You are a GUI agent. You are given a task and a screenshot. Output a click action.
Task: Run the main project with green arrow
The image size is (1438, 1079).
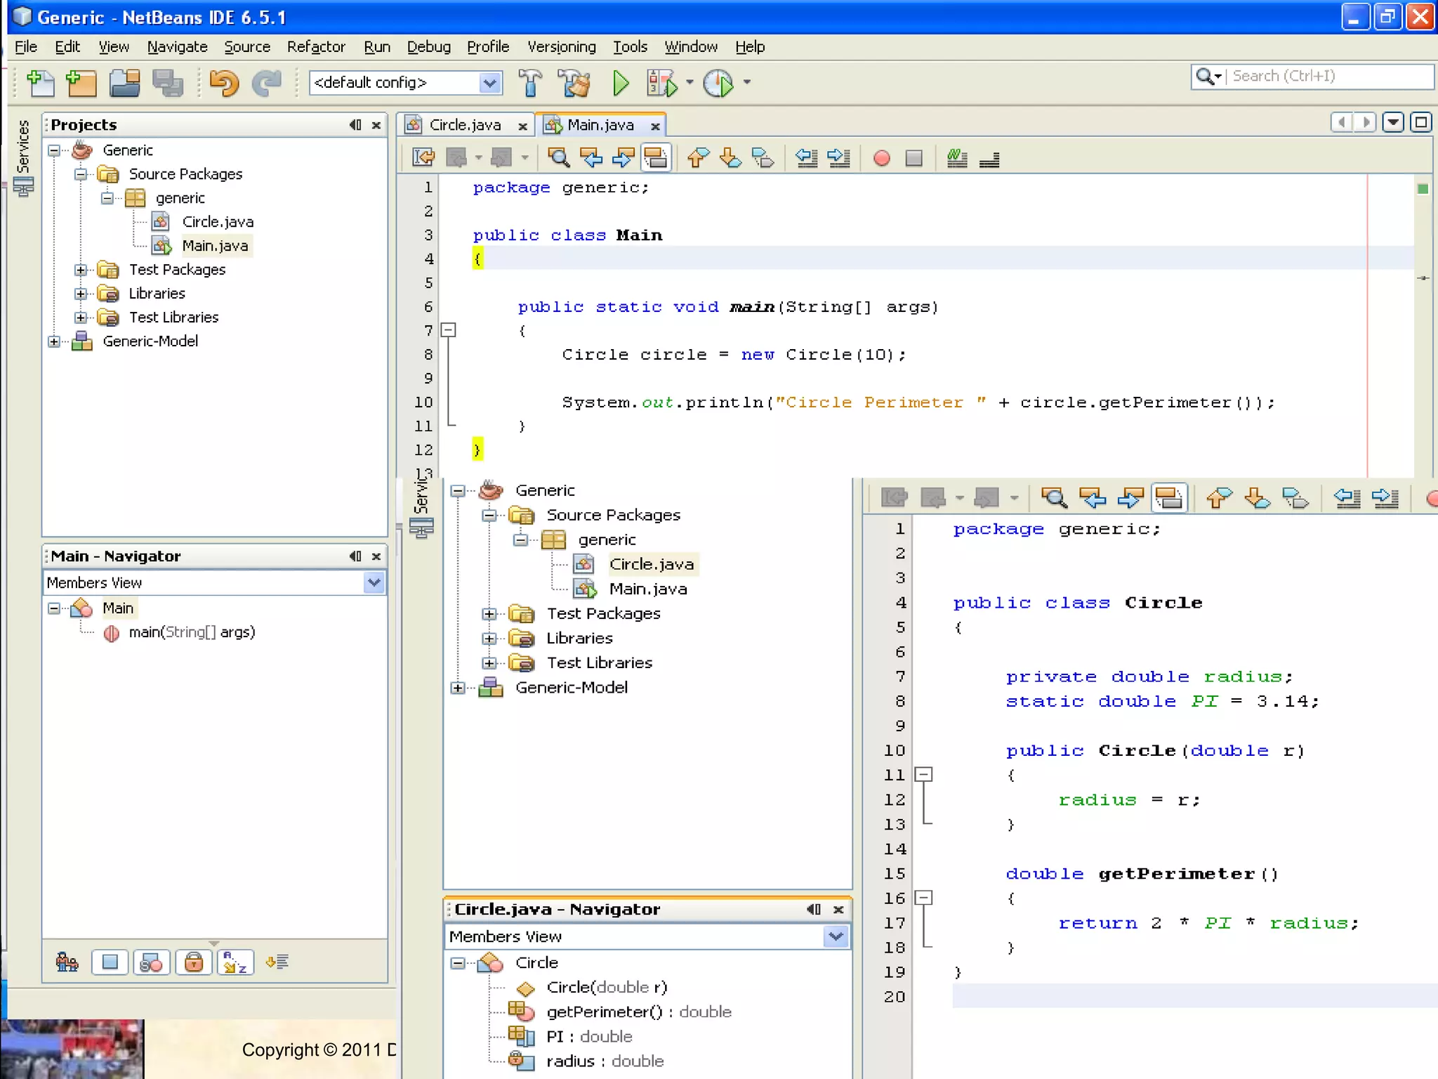tap(621, 83)
